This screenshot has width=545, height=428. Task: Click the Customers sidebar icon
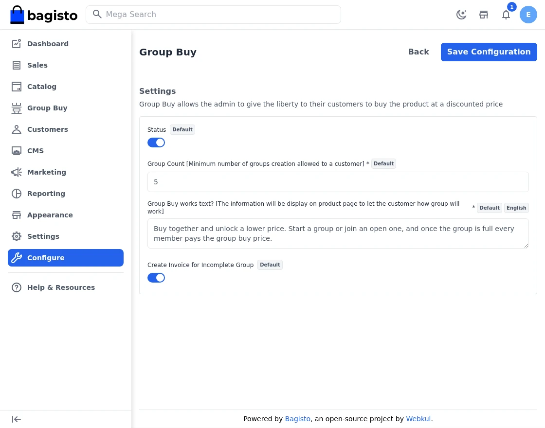click(x=17, y=129)
